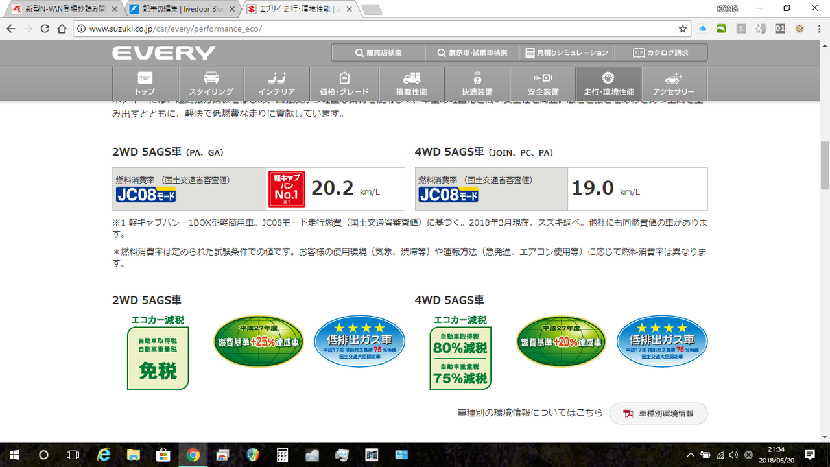This screenshot has height=467, width=830.
Task: Open File Explorer from taskbar
Action: pos(133,455)
